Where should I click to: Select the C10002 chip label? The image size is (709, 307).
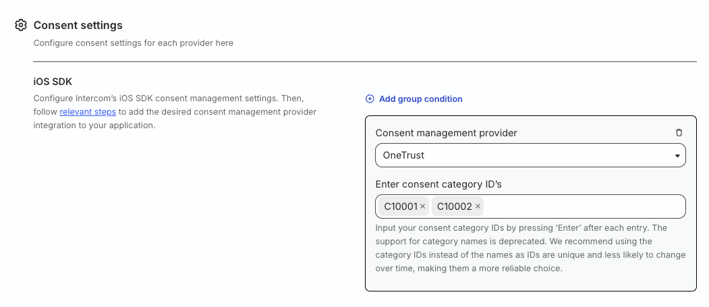455,206
